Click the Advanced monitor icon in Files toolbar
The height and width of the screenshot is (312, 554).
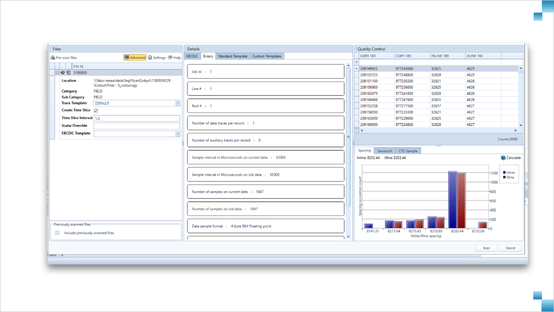pos(127,57)
